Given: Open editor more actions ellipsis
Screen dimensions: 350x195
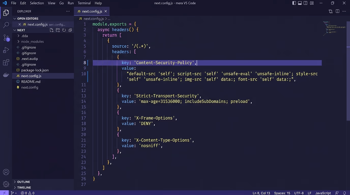Looking at the screenshot, I should pos(344,11).
